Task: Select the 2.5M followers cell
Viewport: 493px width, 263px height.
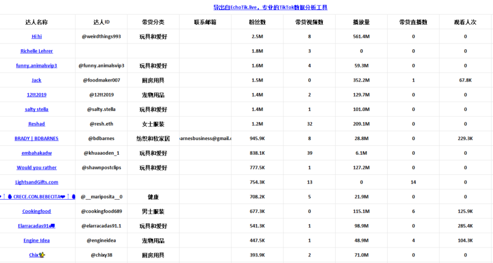Action: pos(257,37)
